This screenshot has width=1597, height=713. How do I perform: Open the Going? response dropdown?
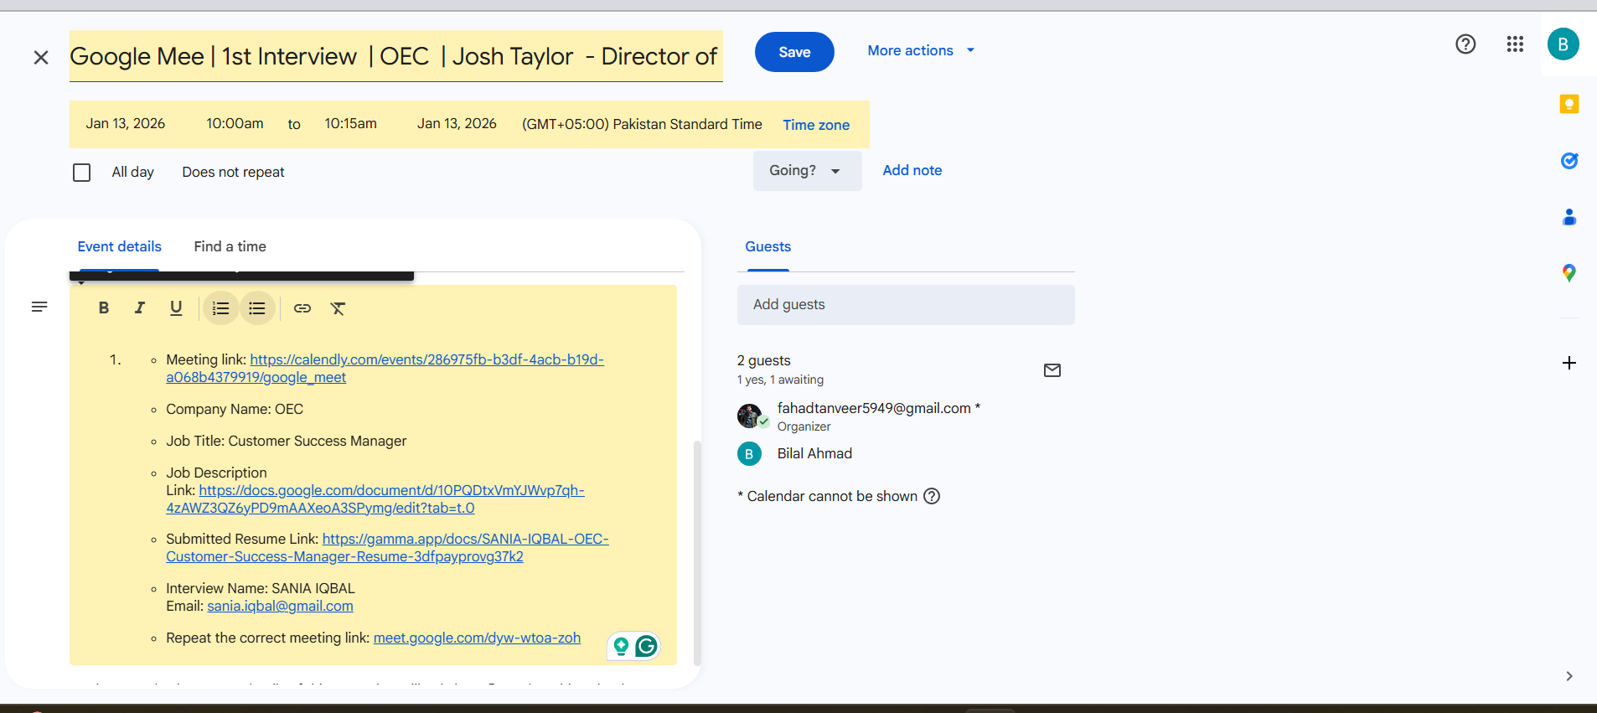pos(807,171)
